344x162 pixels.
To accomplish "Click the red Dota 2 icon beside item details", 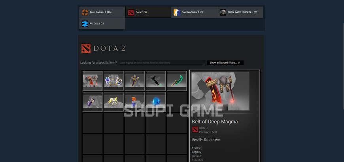I will (x=195, y=129).
